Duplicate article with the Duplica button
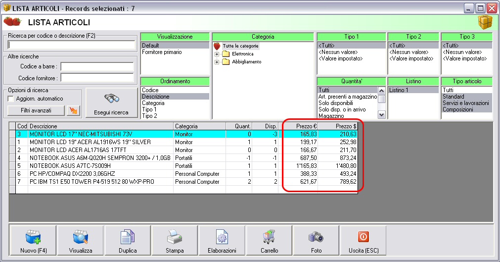500x262 pixels. pyautogui.click(x=128, y=240)
